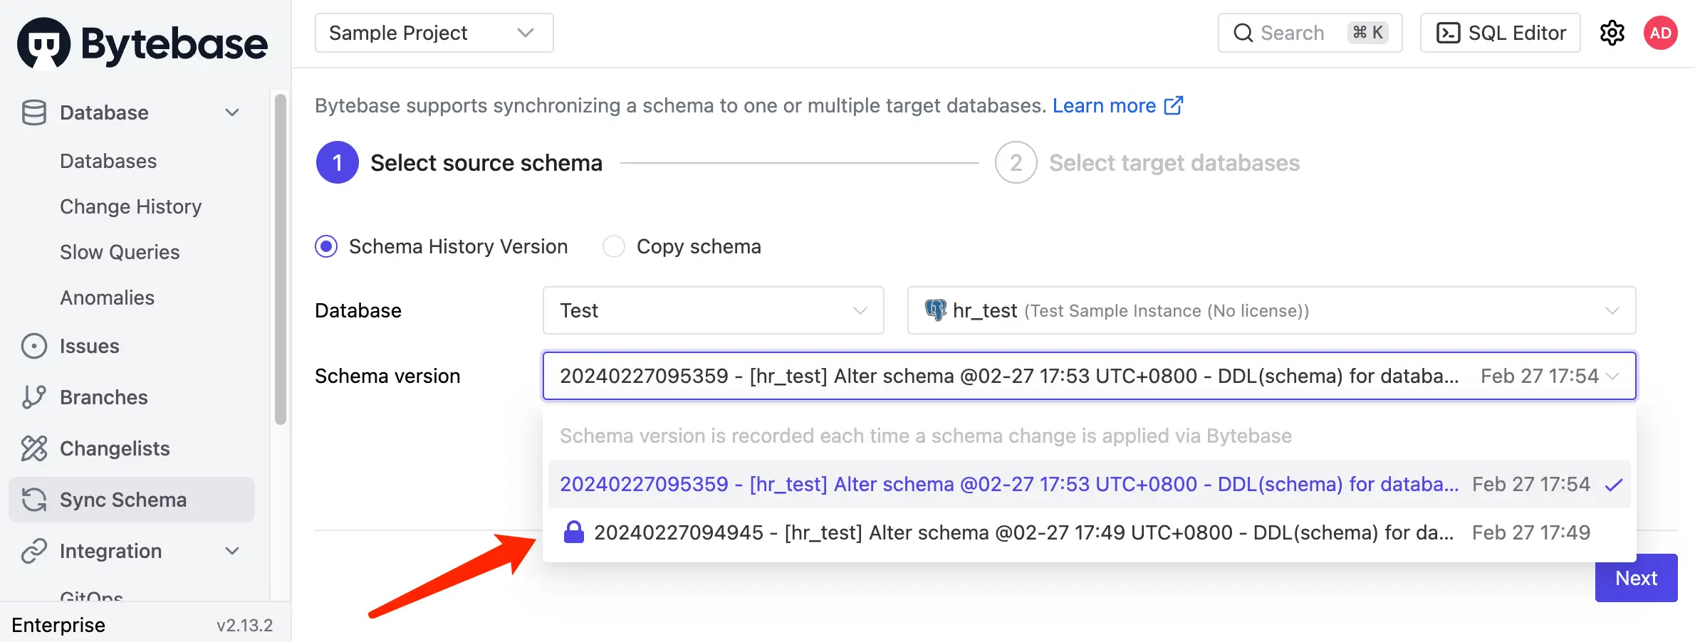Image resolution: width=1695 pixels, height=642 pixels.
Task: Click the Search input box
Action: (1310, 33)
